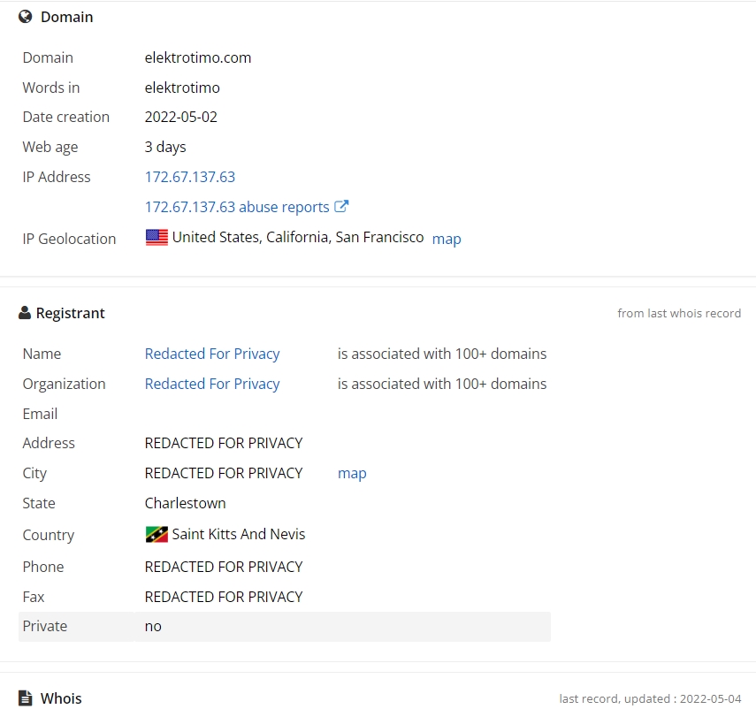The height and width of the screenshot is (709, 756).
Task: Click the Charlestown state value
Action: coord(185,503)
